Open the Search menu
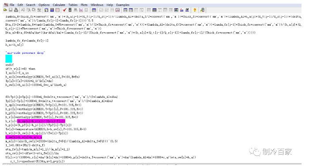The width and height of the screenshot is (309, 168). [x=30, y=5]
